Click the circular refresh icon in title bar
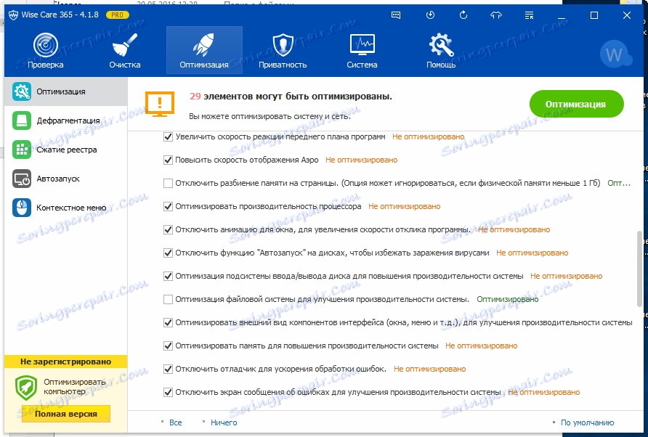648x437 pixels. click(463, 15)
